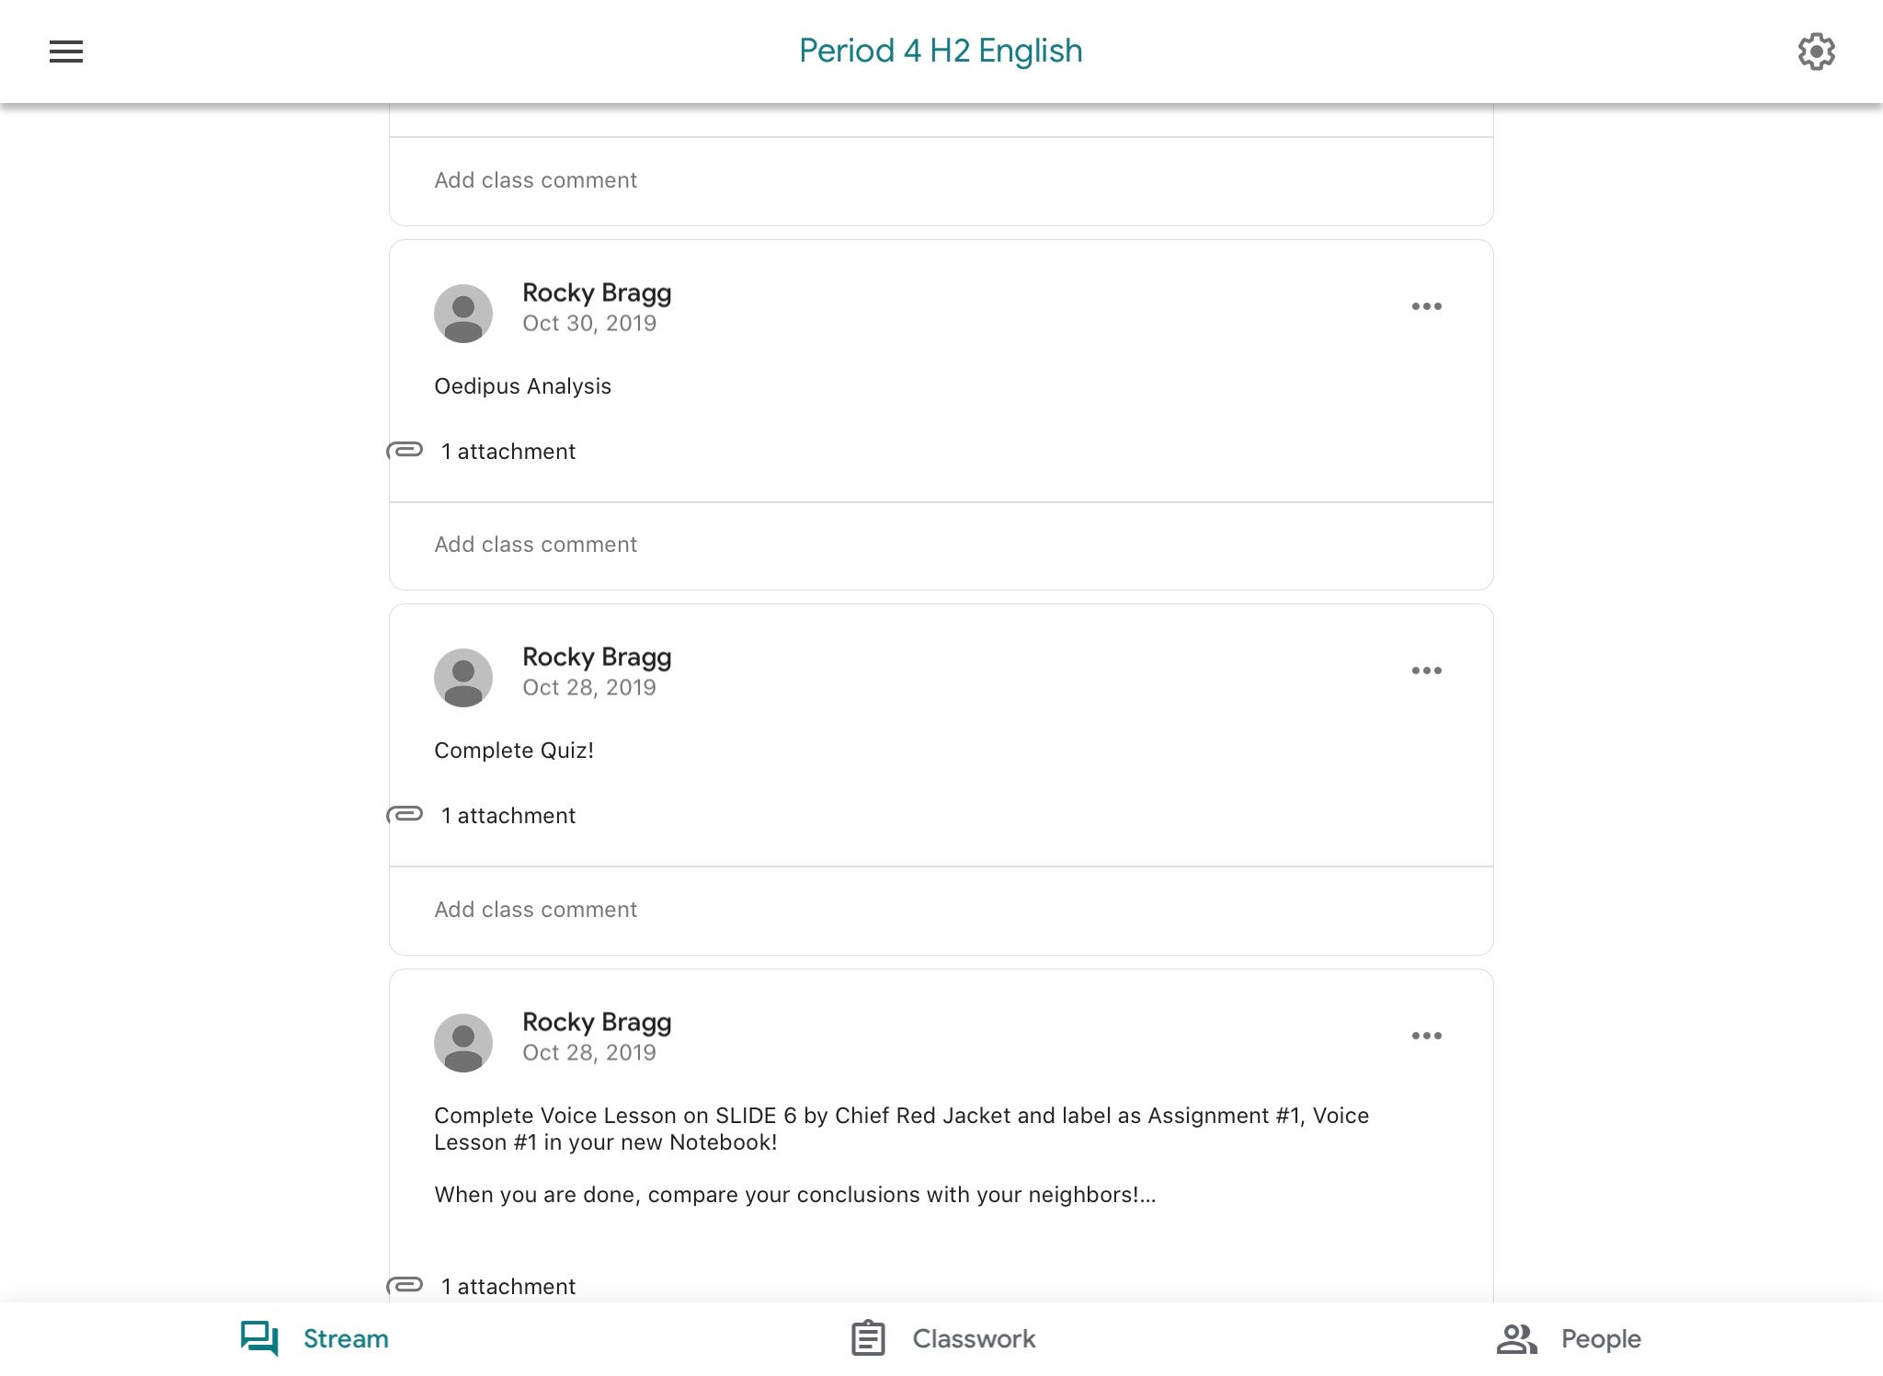
Task: Click Rocky Bragg avatar on Complete Quiz post
Action: coord(463,678)
